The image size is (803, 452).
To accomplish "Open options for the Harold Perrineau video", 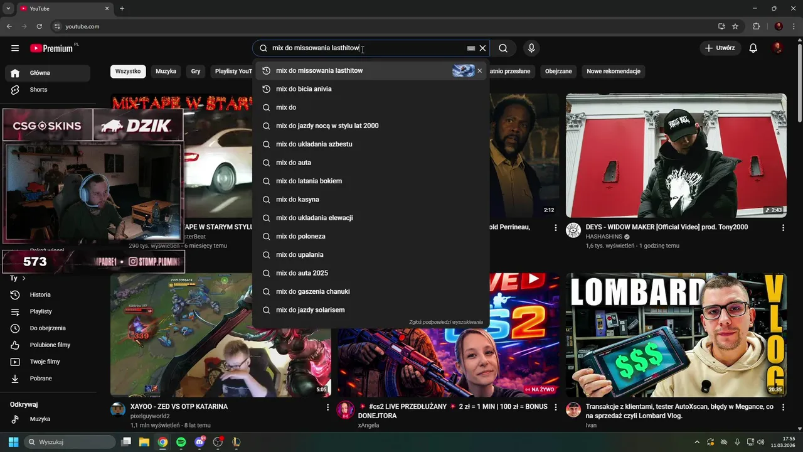I will point(555,228).
